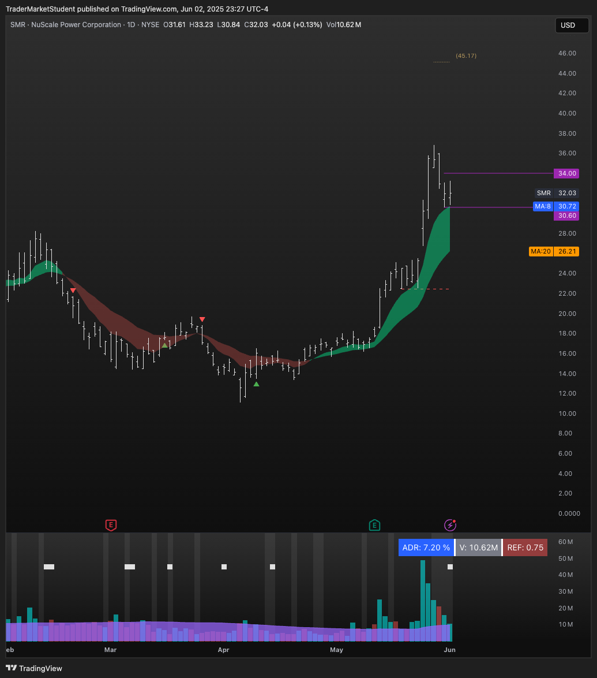Viewport: 597px width, 678px height.
Task: Click the May label on the time axis
Action: (x=336, y=650)
